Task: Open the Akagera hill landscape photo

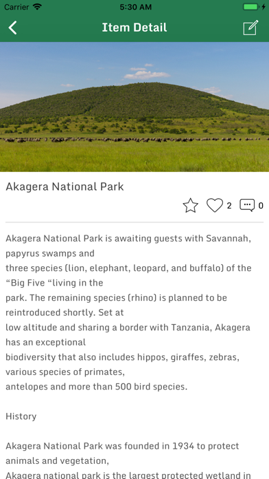Action: (x=134, y=107)
